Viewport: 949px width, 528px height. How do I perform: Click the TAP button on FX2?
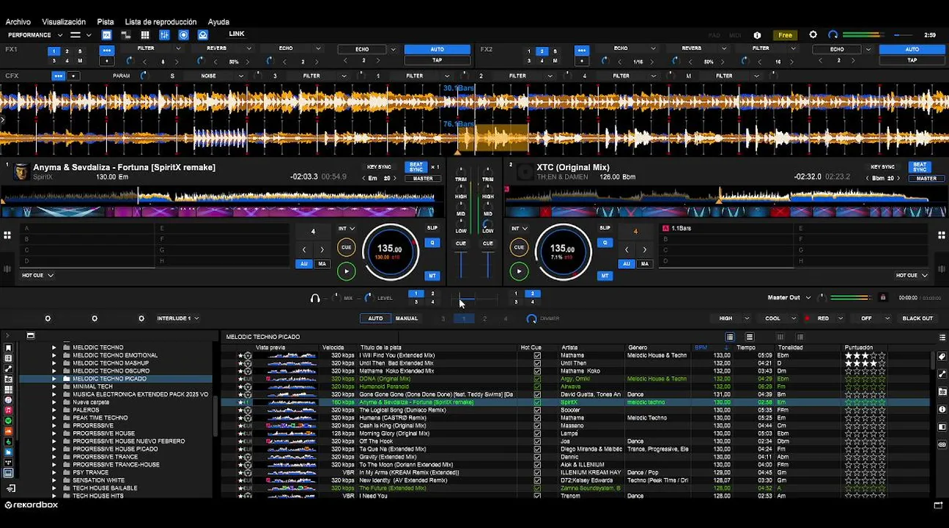click(x=912, y=60)
